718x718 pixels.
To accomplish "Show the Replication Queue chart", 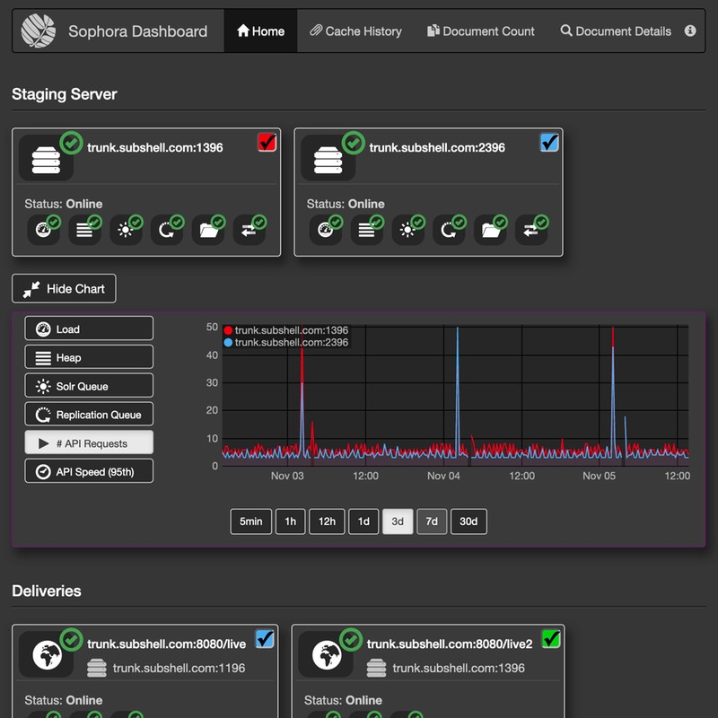I will [88, 414].
